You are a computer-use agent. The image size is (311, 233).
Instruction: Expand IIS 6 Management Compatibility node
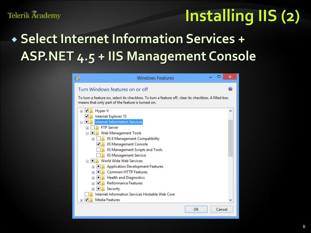tap(93, 139)
